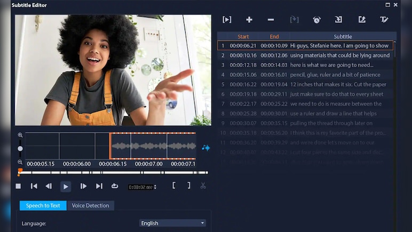This screenshot has height=232, width=412.
Task: Click end time 00:00:19.04 in row 5
Action: tap(274, 84)
